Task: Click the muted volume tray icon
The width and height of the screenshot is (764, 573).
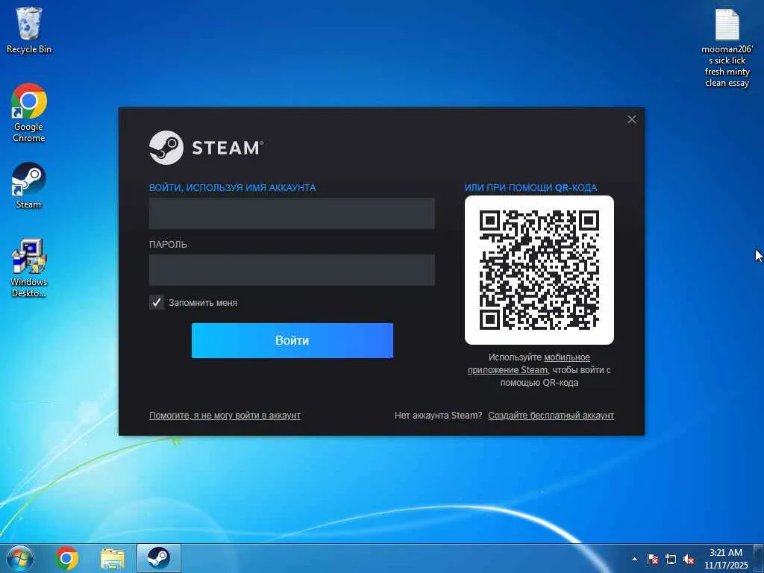Action: [689, 559]
